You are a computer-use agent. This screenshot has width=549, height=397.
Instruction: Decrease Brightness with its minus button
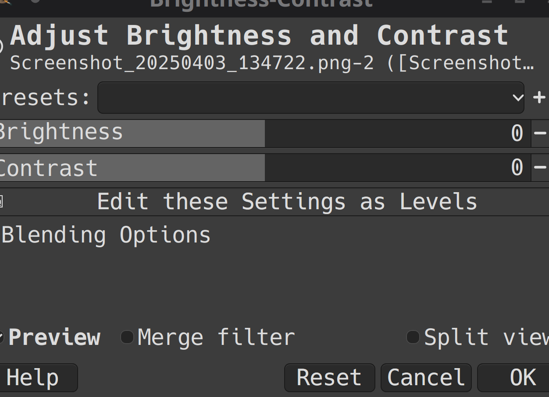pyautogui.click(x=540, y=133)
